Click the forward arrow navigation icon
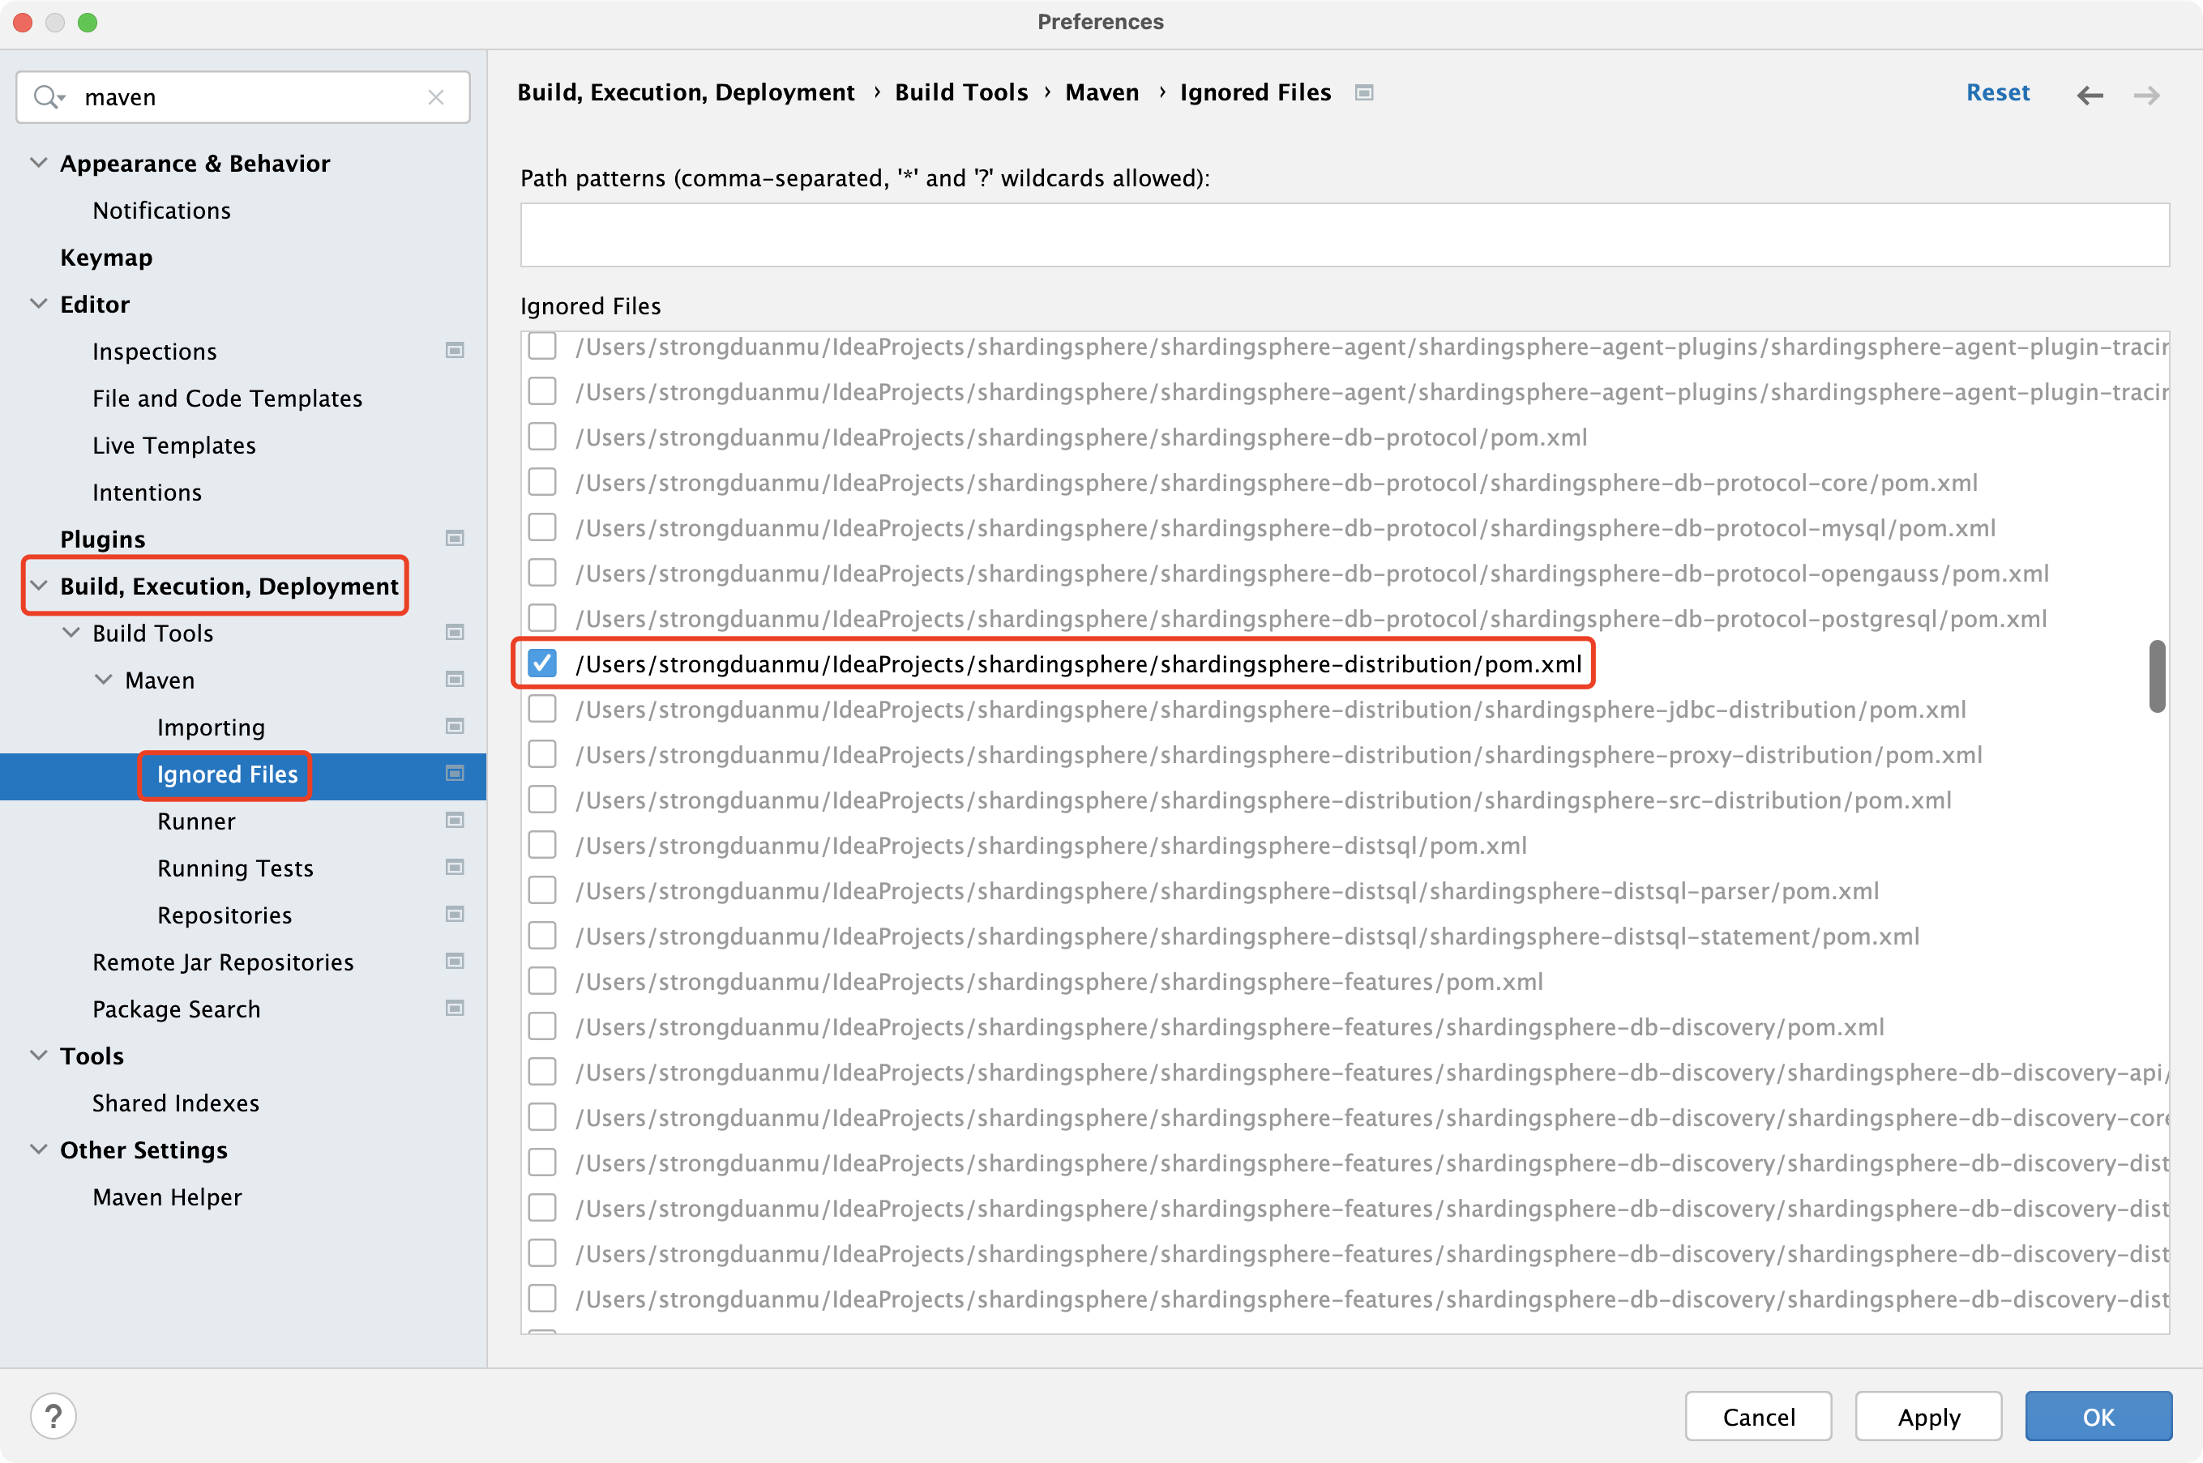This screenshot has height=1463, width=2203. (2146, 95)
